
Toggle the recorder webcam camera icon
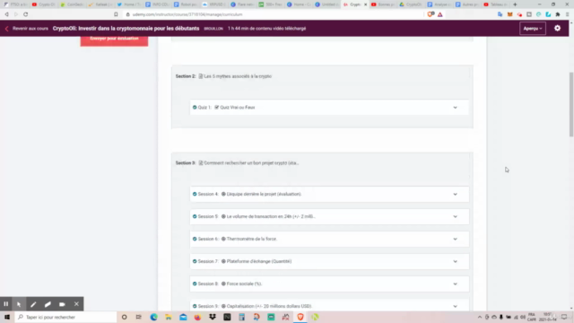(x=62, y=304)
